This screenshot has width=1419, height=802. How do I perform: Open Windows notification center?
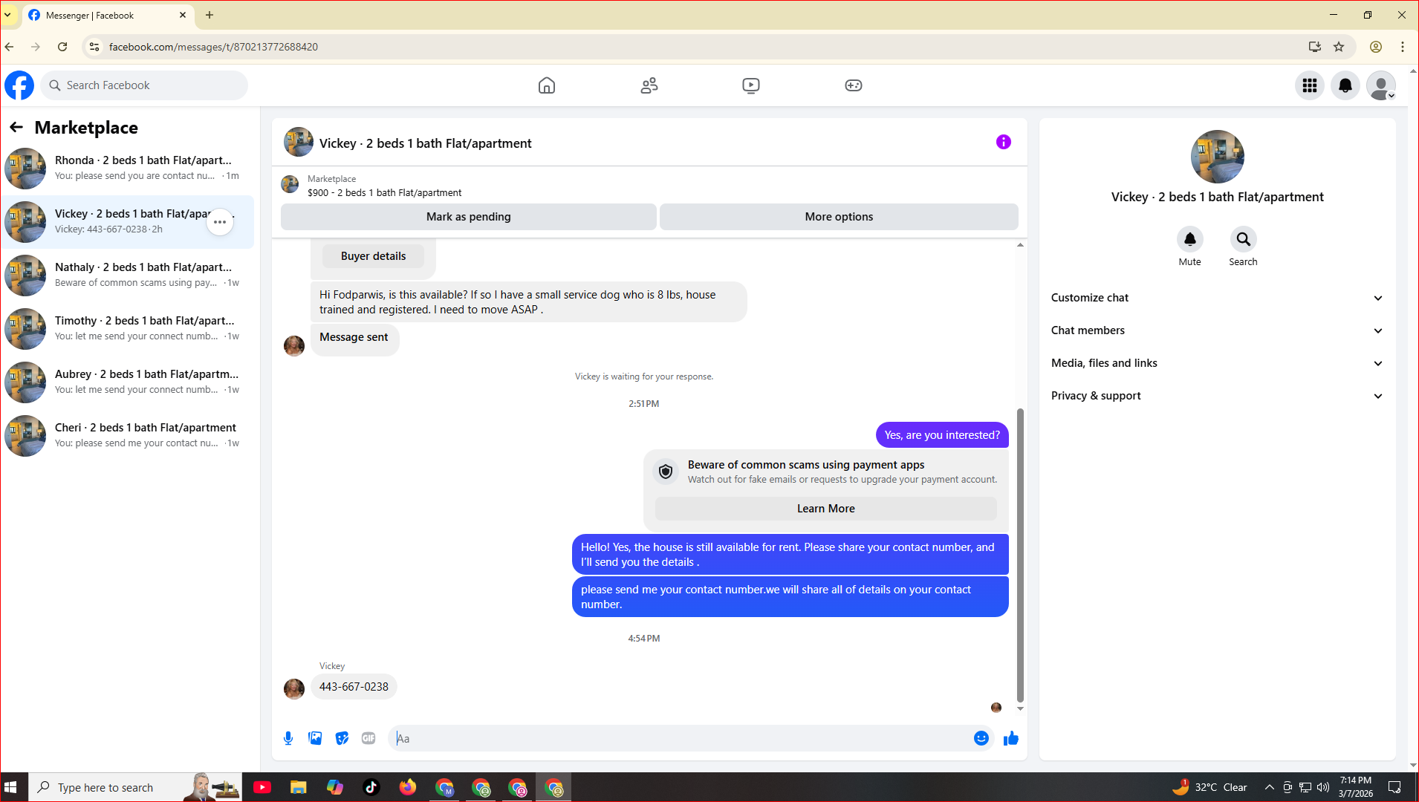[1394, 787]
